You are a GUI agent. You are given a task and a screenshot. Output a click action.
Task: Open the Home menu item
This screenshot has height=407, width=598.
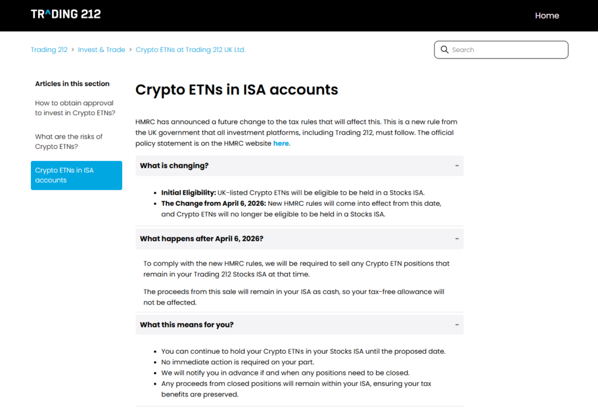click(x=547, y=16)
